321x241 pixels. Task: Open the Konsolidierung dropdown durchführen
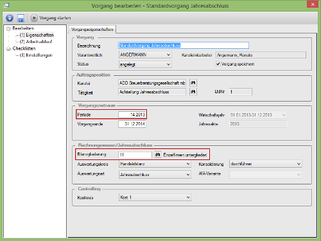pos(266,164)
